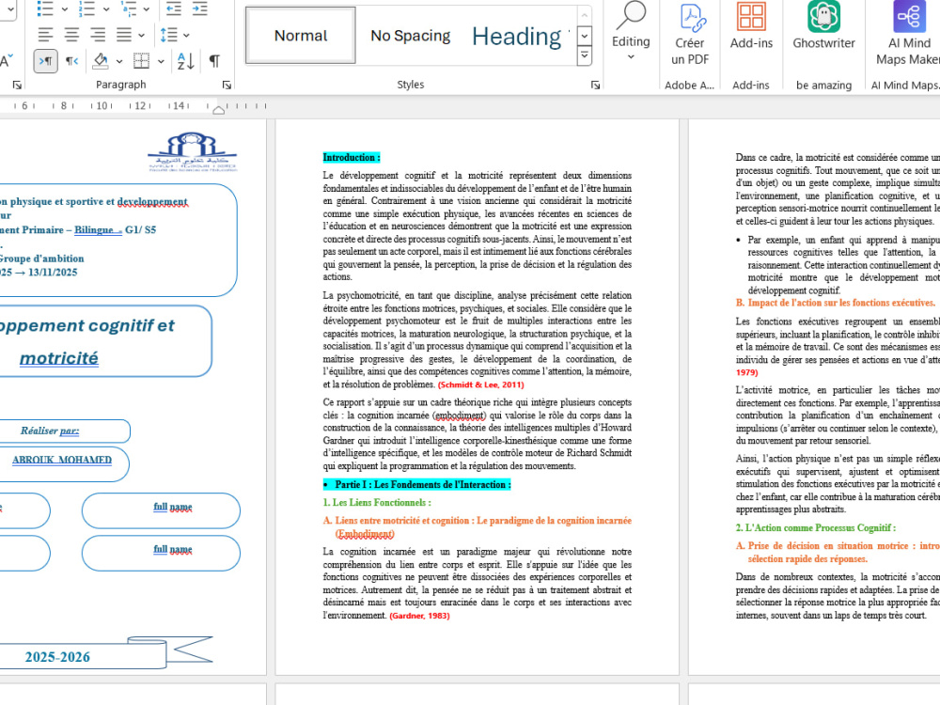Open borders dropdown arrow

[x=161, y=61]
